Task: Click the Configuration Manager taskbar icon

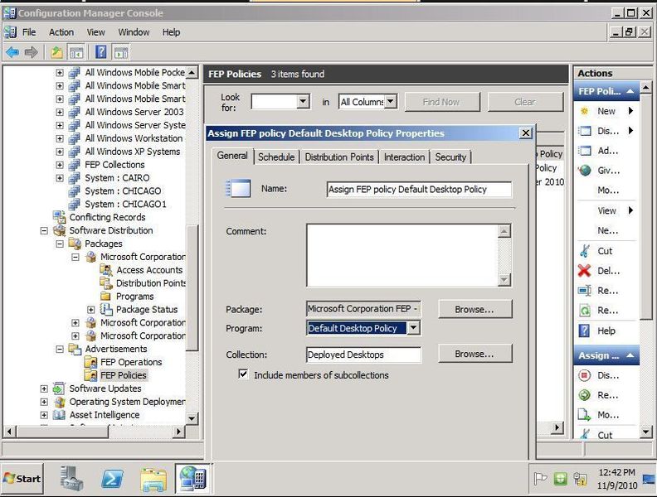Action: pos(192,478)
